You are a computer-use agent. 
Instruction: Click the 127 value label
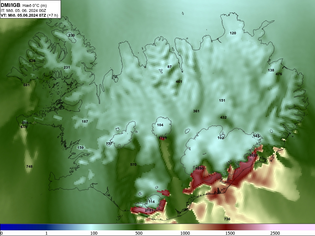(109, 144)
